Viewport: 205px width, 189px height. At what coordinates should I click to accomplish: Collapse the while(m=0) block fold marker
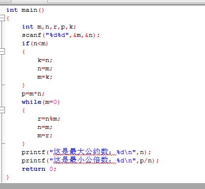pyautogui.click(x=2, y=110)
